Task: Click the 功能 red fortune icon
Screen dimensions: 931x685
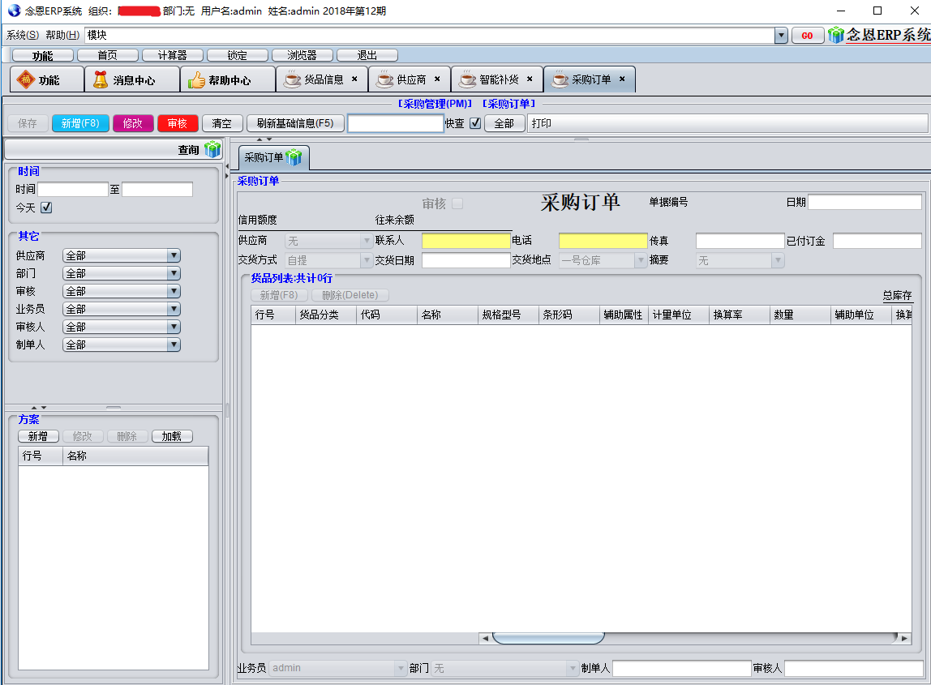Action: (x=26, y=80)
